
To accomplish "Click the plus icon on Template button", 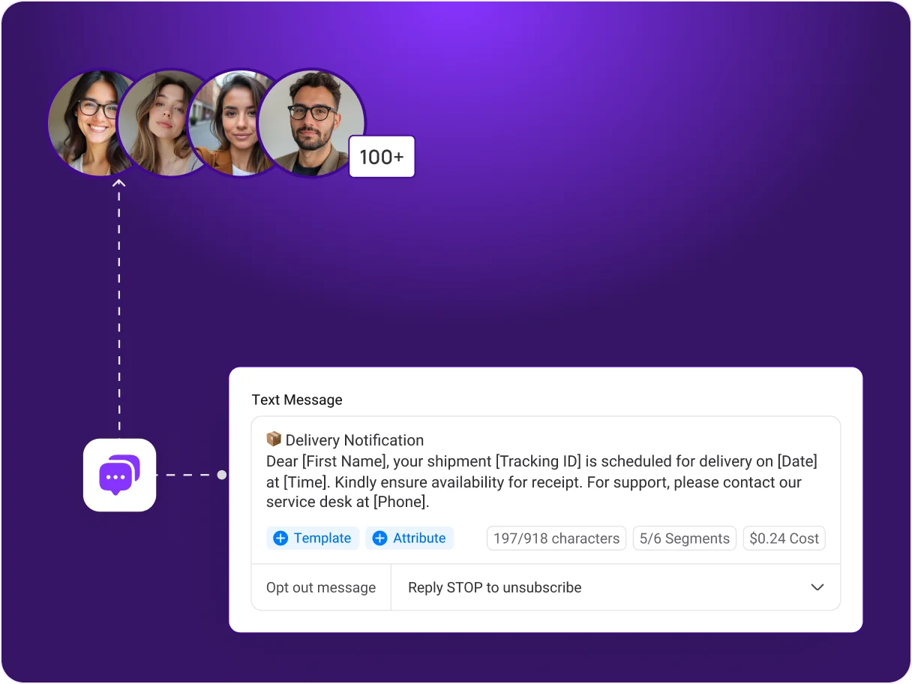I will (x=280, y=538).
